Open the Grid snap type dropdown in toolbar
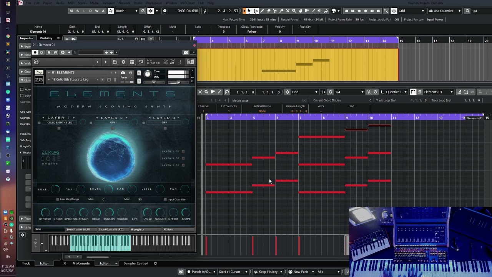The height and width of the screenshot is (277, 492). 412,11
